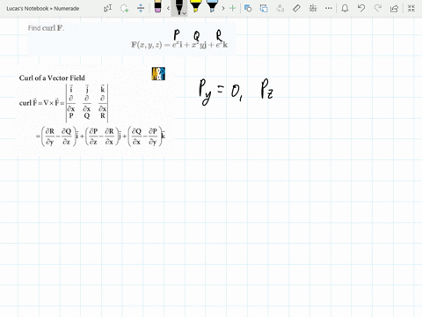Toggle the Ruler tool

point(296,8)
